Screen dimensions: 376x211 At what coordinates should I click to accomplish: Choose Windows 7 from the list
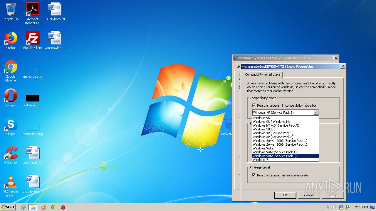(x=285, y=160)
